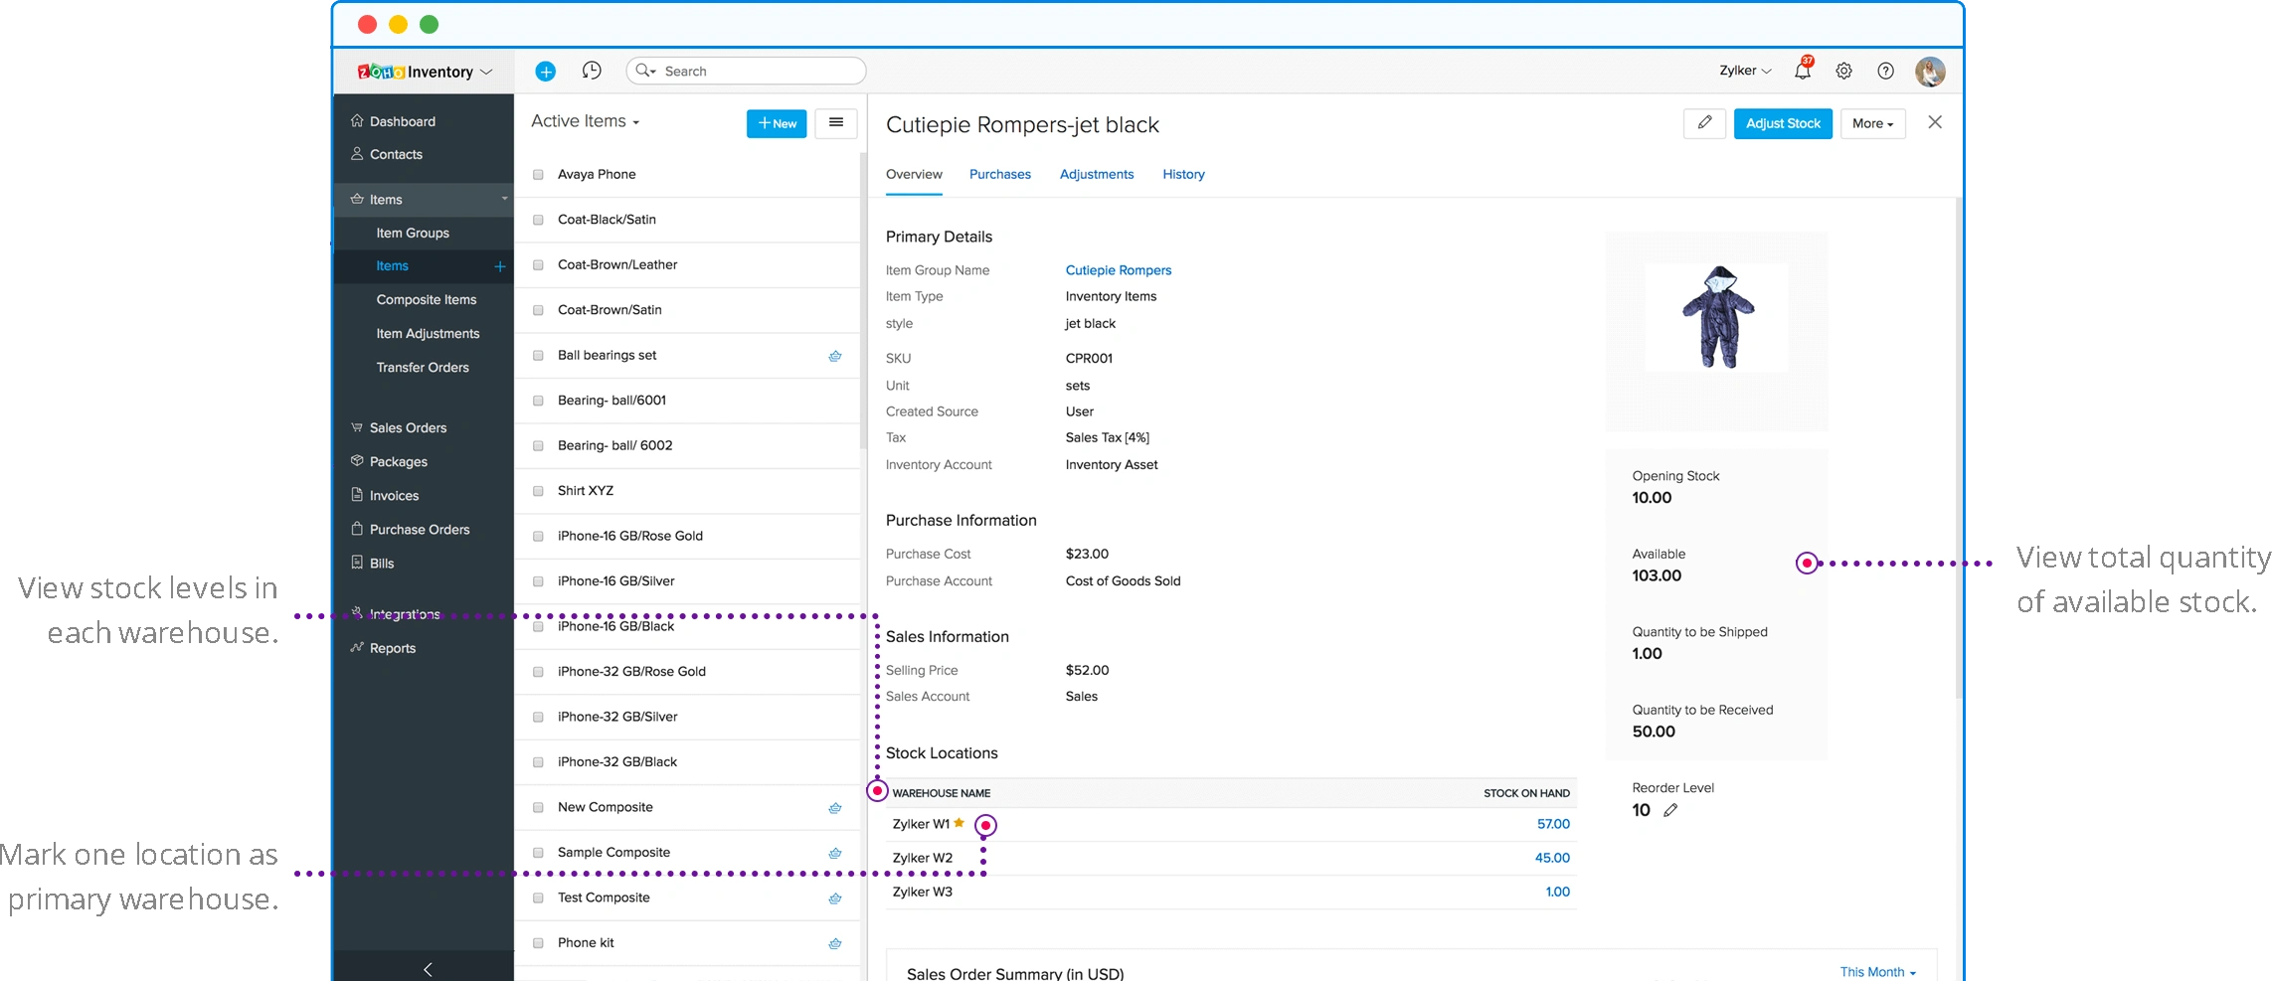Select iPhone-16 GB/Rose Gold checkbox
Screen dimensions: 2272x981
click(x=538, y=537)
